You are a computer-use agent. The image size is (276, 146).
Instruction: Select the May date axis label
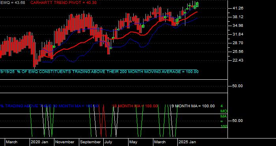point(133,142)
